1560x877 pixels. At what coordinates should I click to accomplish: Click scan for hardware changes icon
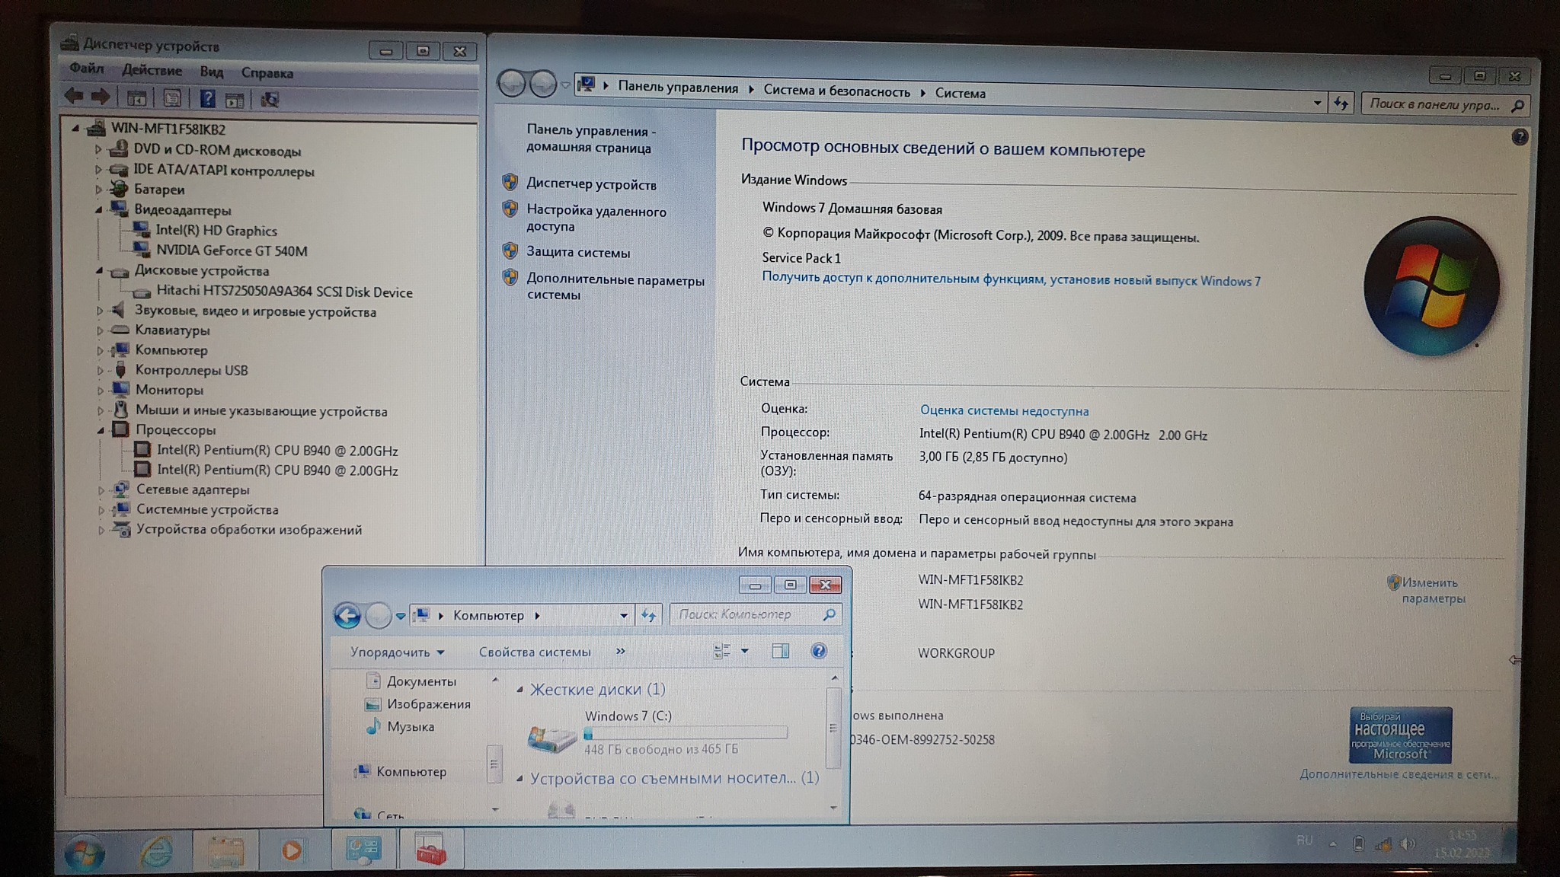270,100
